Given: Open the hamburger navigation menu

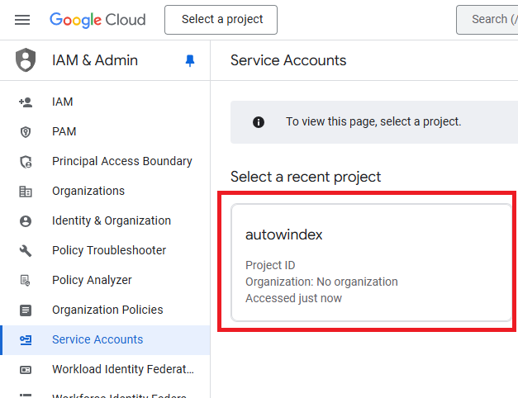Looking at the screenshot, I should [22, 20].
